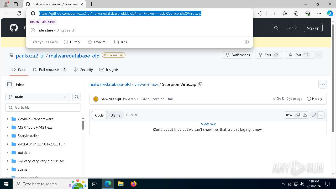Open volume control in system tray
The width and height of the screenshot is (336, 189).
tap(302, 184)
